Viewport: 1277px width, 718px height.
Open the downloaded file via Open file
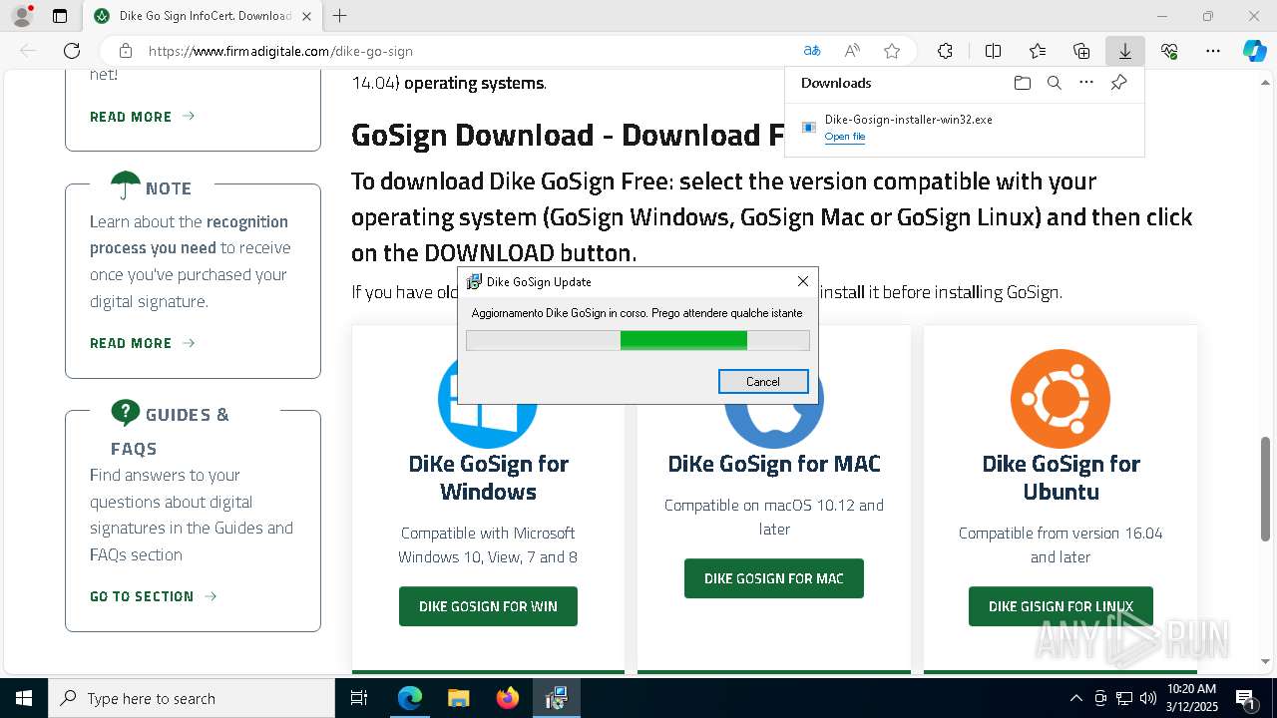(845, 137)
